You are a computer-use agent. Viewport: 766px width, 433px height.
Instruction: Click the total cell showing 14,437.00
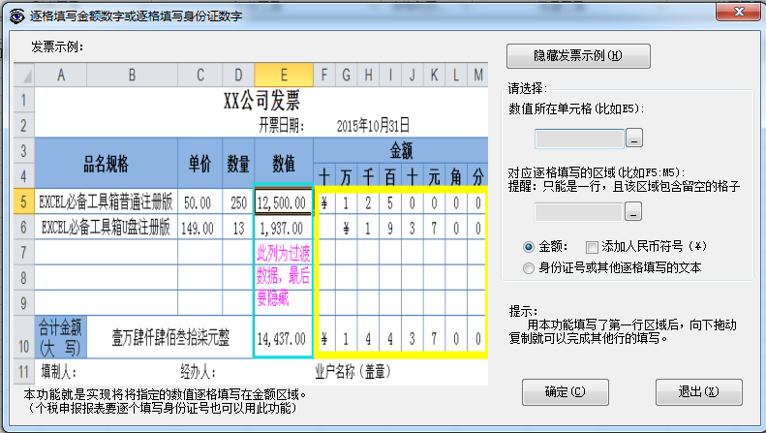284,339
